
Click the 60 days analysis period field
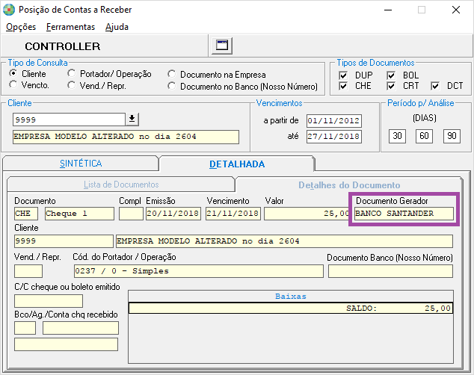point(424,136)
